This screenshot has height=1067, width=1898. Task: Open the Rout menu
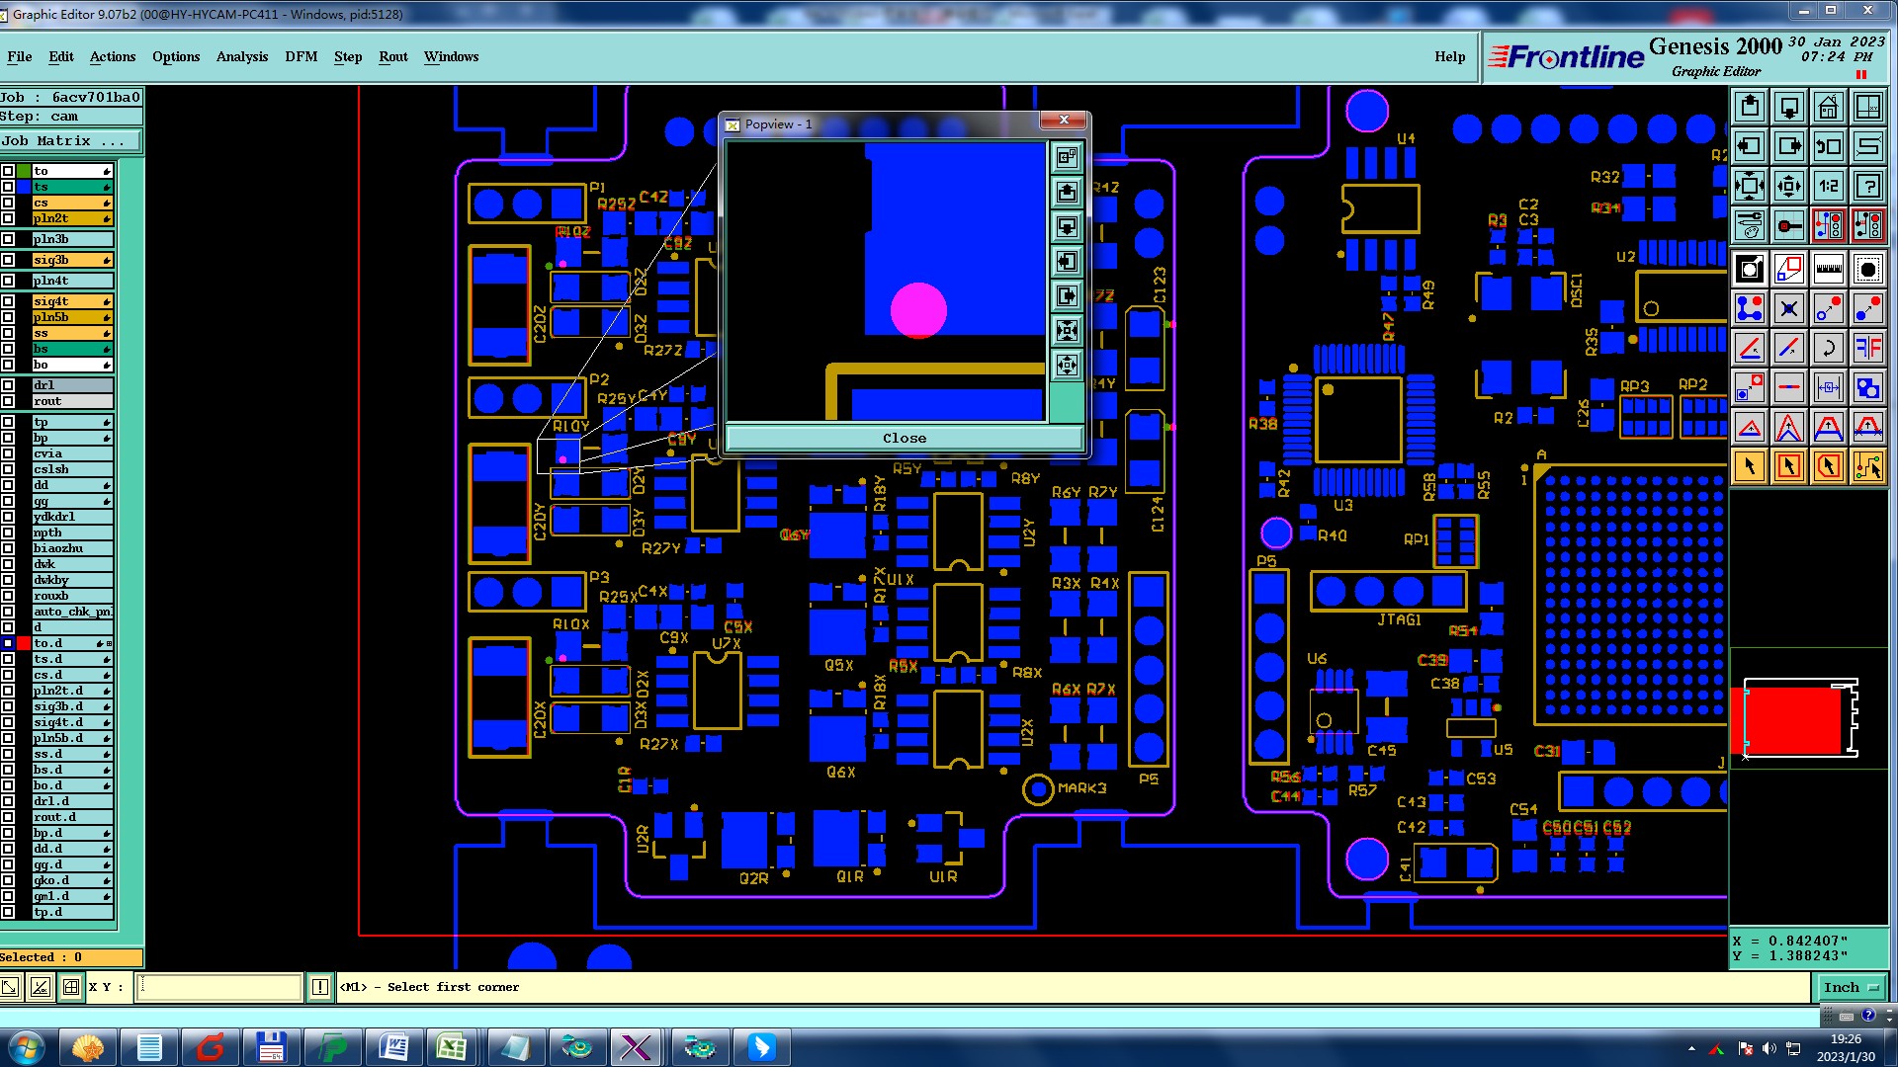[x=392, y=56]
